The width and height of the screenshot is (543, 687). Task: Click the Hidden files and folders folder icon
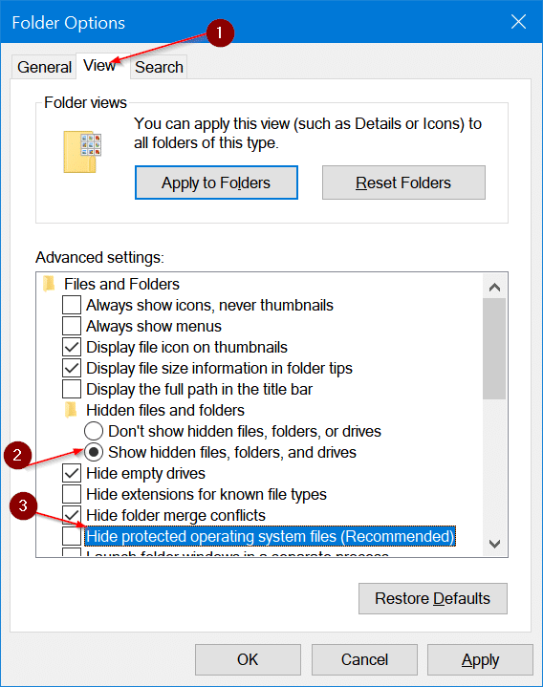(x=71, y=410)
